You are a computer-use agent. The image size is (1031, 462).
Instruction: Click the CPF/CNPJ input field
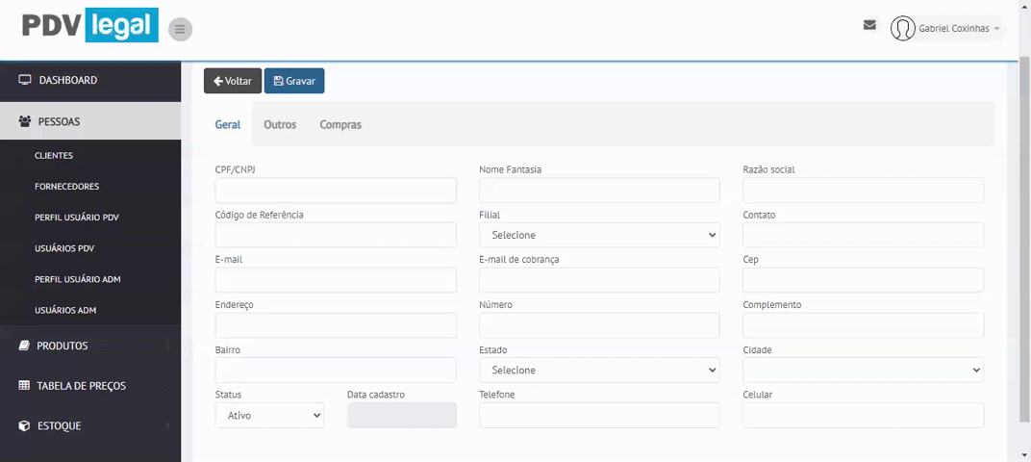click(336, 191)
